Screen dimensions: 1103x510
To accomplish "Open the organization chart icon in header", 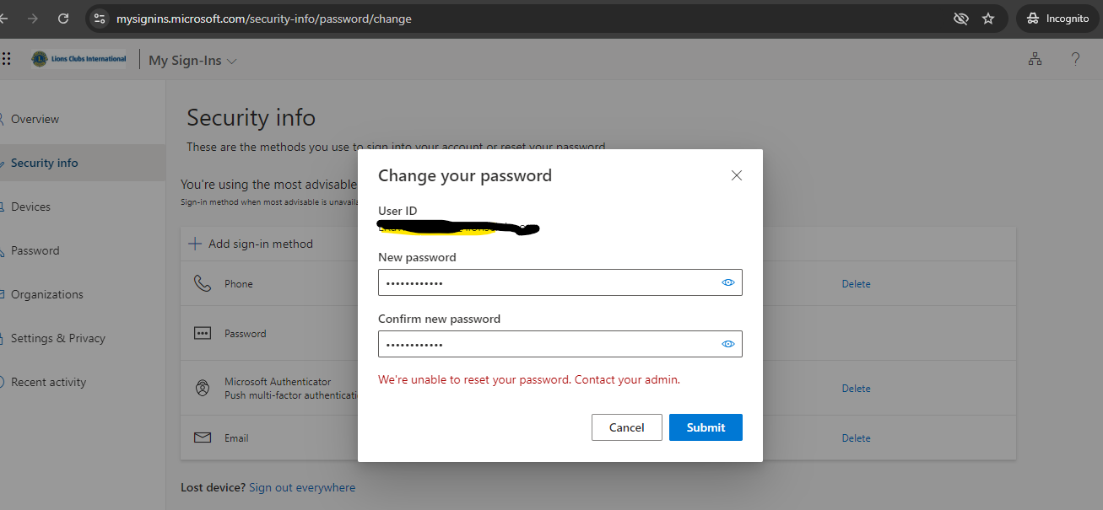I will (1035, 59).
